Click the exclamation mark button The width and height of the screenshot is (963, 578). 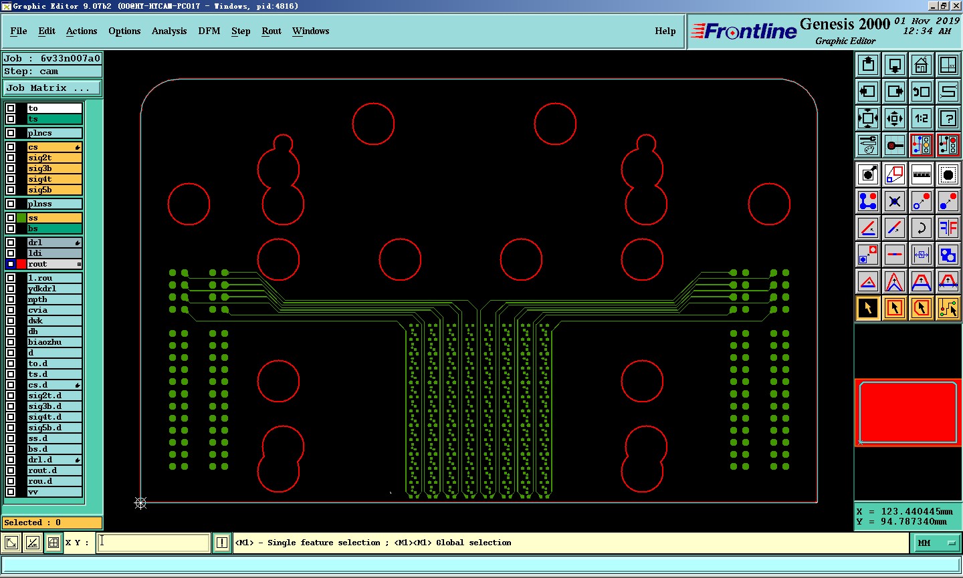click(222, 543)
